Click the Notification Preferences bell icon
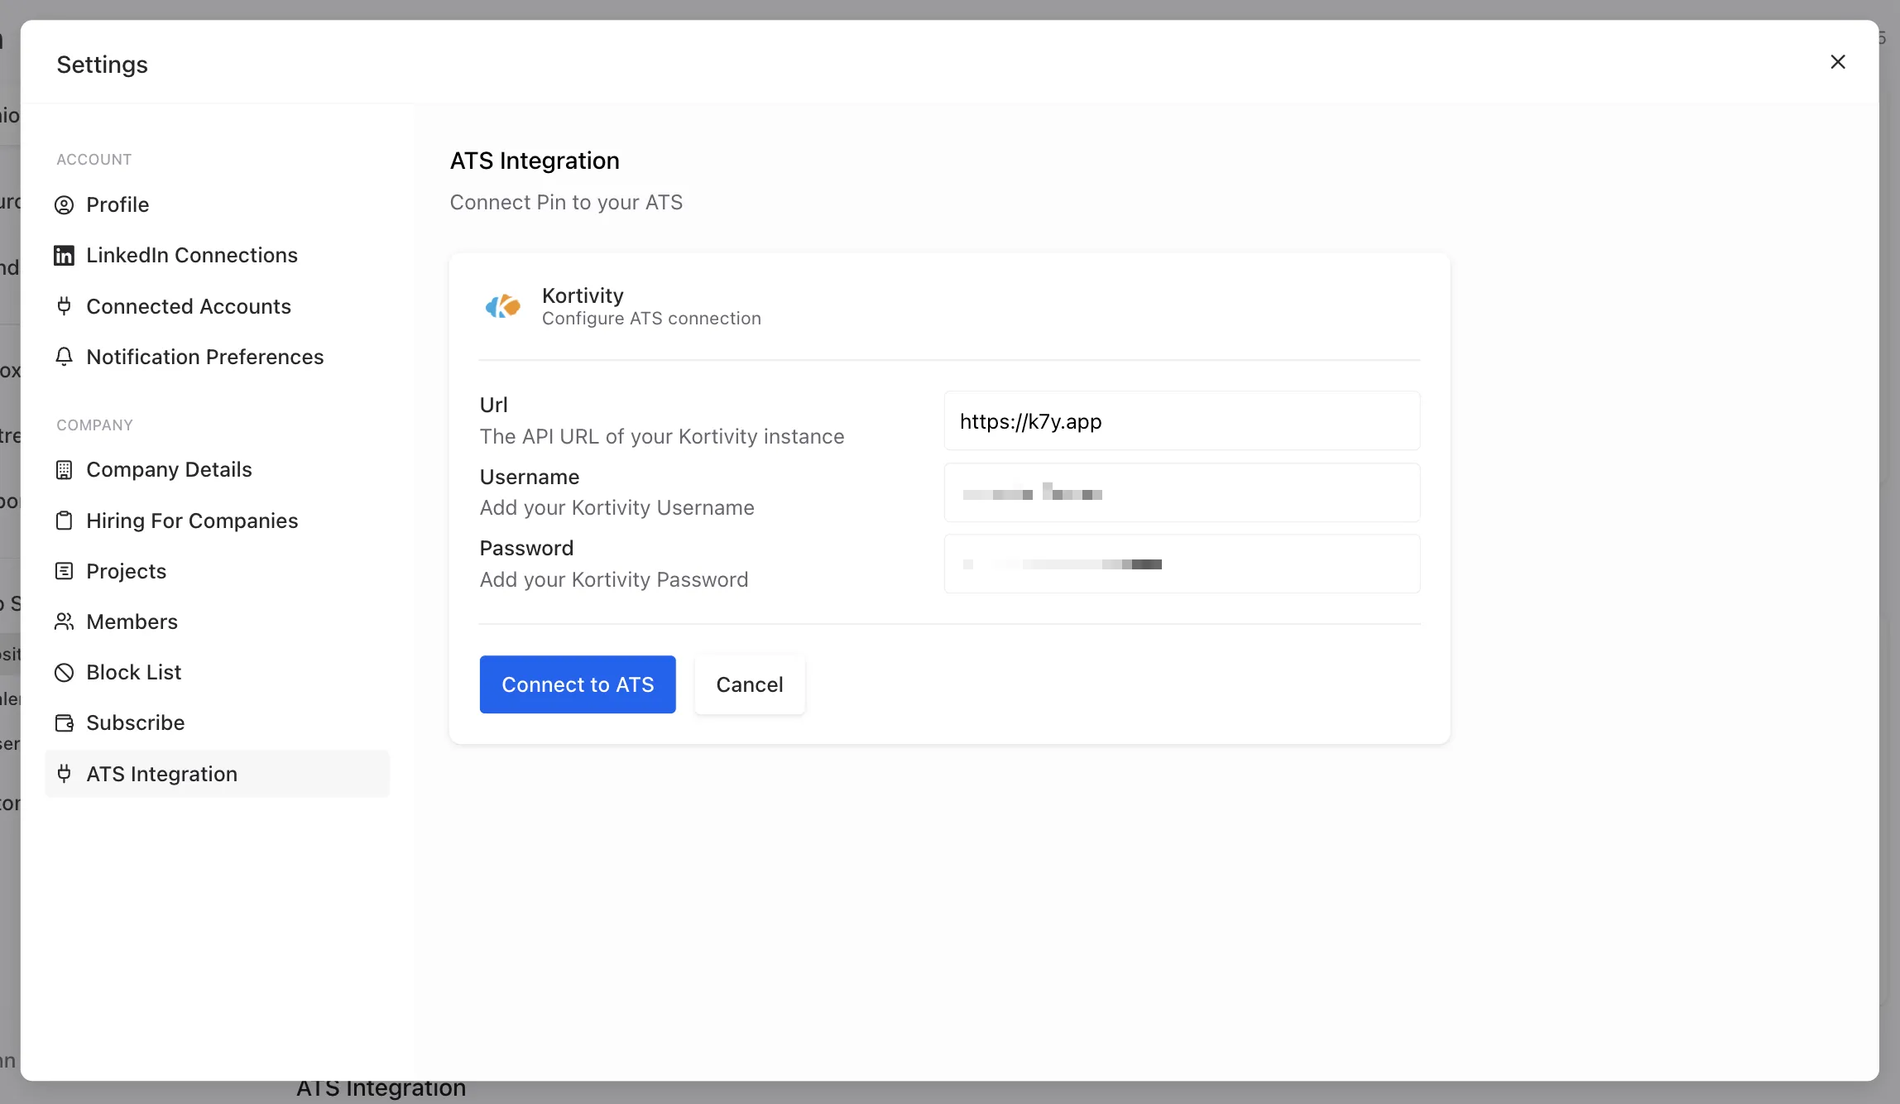 click(64, 357)
